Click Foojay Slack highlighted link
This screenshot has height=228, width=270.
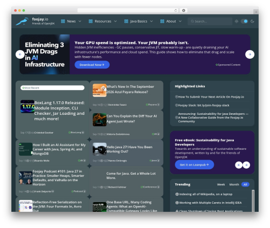(204, 105)
